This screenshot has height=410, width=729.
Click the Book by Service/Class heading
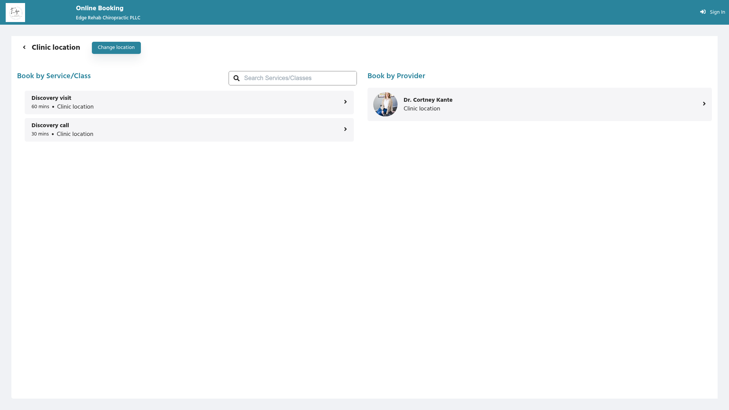[54, 76]
